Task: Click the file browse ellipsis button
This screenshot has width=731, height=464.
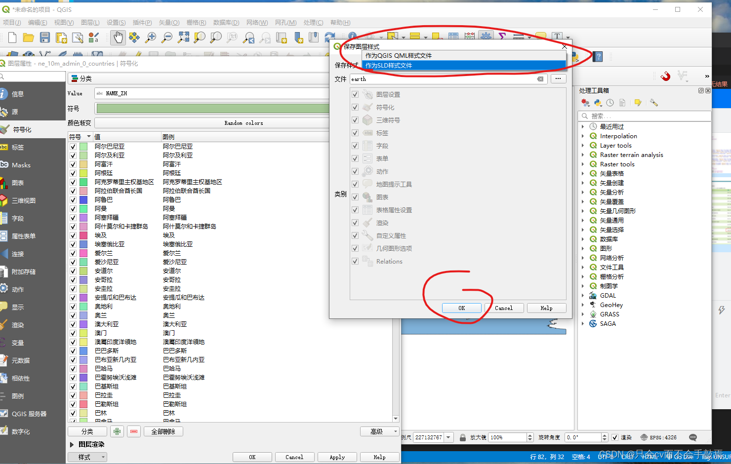Action: point(558,78)
